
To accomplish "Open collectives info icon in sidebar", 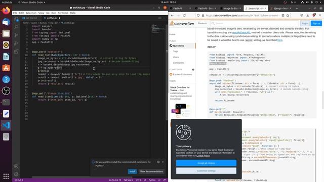I will click(x=193, y=70).
